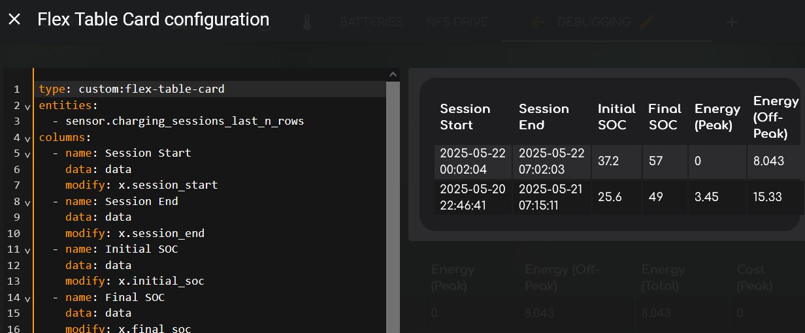Click the pencil icon beside DEBUGGING
The image size is (805, 333).
646,22
